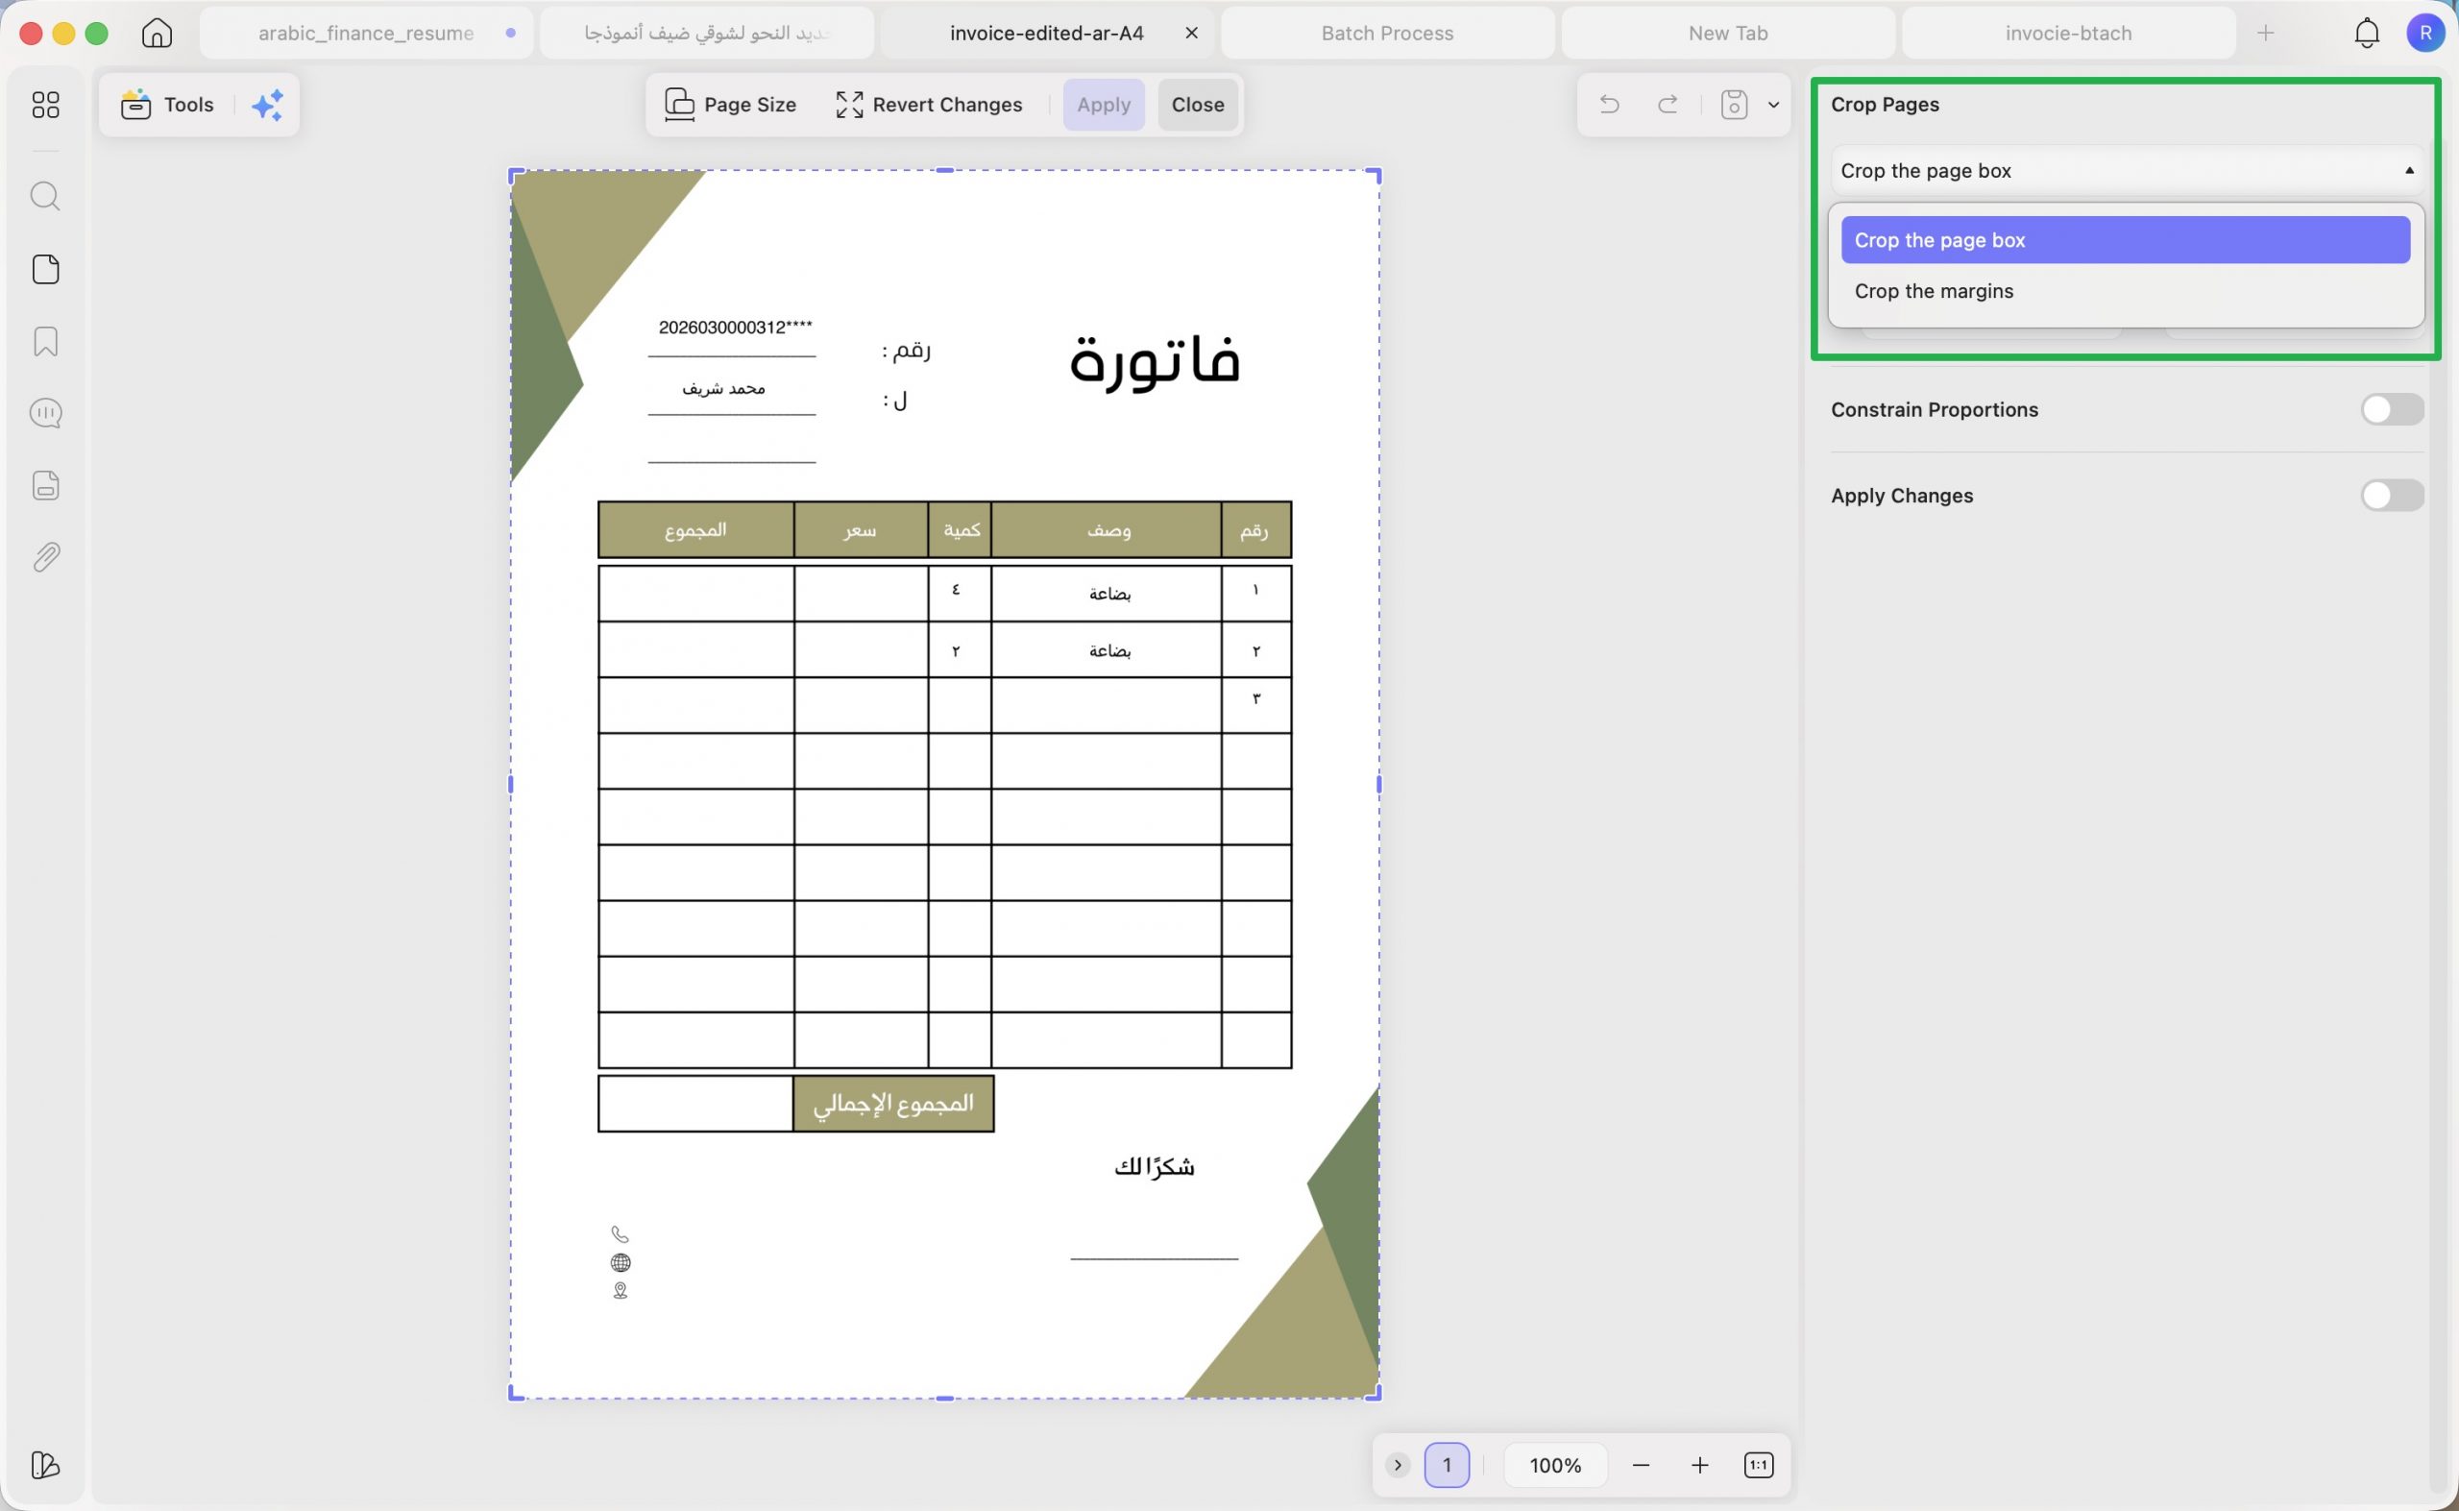
Task: Collapse the Crop the page box dropdown
Action: pos(2127,171)
